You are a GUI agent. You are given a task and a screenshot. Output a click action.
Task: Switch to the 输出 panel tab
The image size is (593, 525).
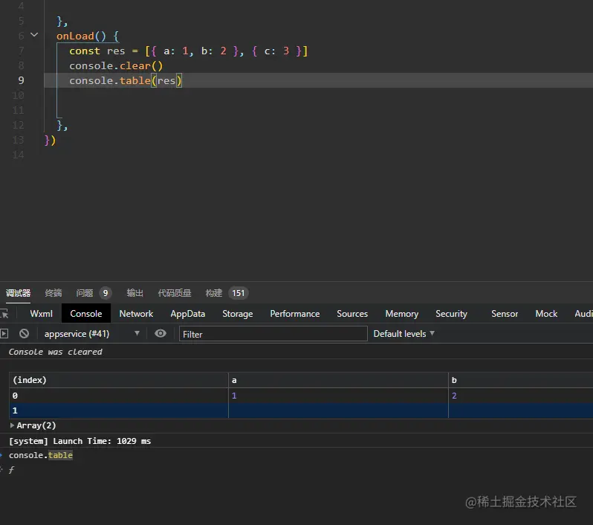point(135,293)
